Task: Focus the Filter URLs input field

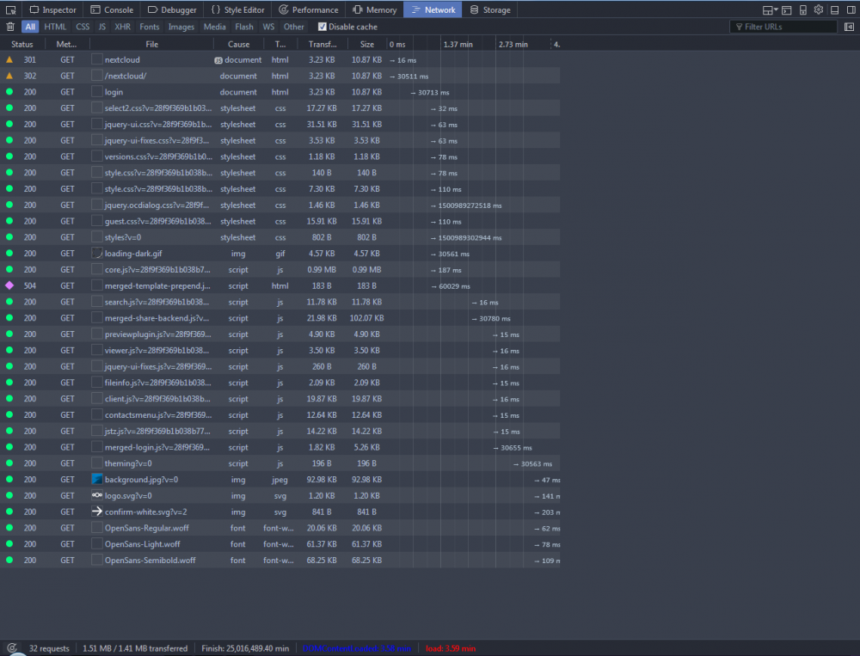Action: (783, 27)
